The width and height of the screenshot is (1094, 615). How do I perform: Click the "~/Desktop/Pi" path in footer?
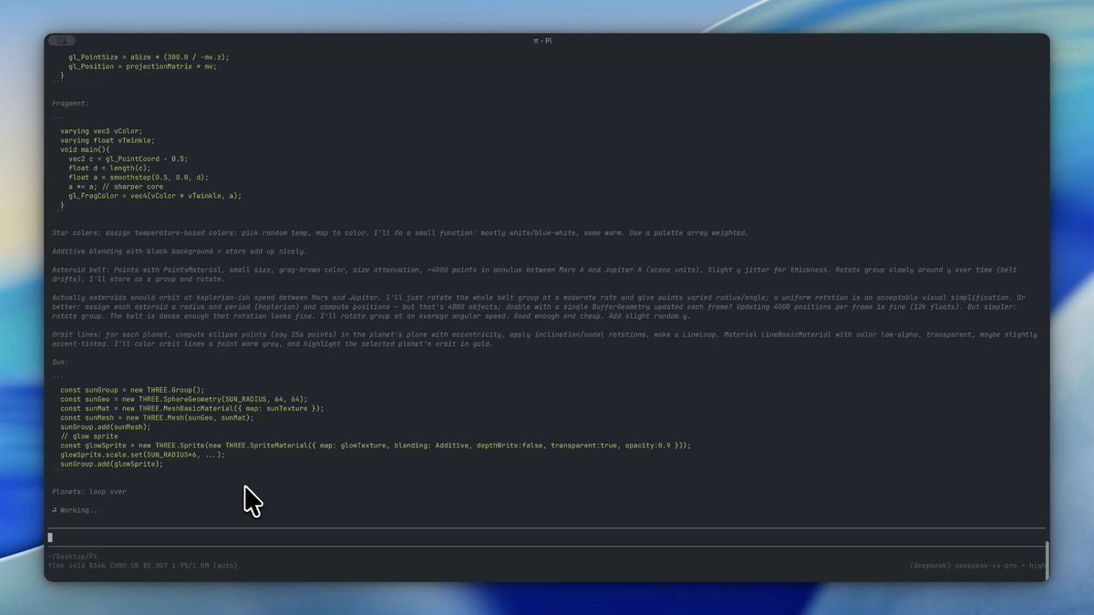pyautogui.click(x=73, y=556)
